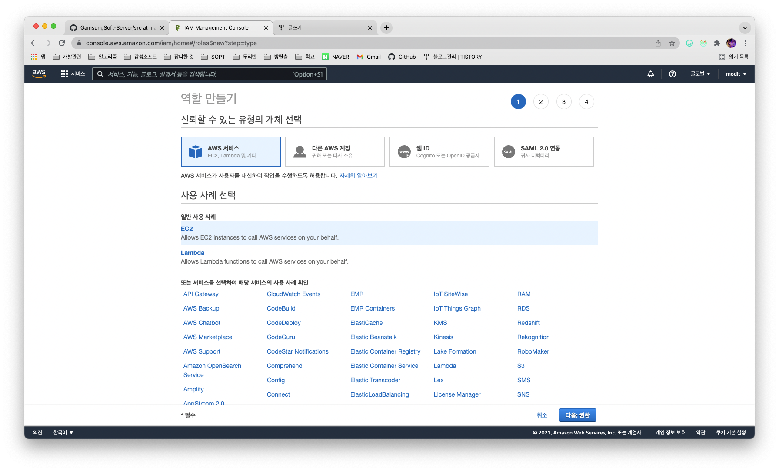
Task: Click the AWS services search field
Action: [x=210, y=74]
